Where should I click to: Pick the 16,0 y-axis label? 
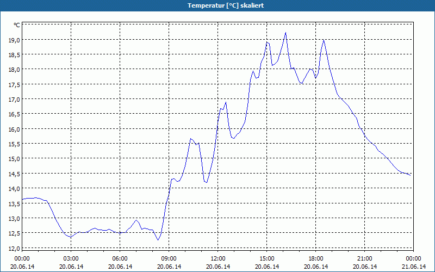[x=14, y=129]
